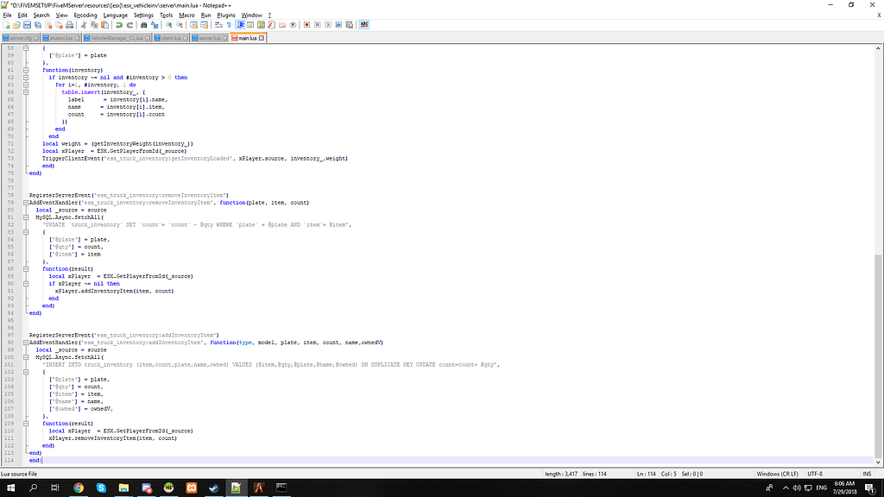The height and width of the screenshot is (497, 884).
Task: Open the Find dialog from the toolbar
Action: coord(142,23)
